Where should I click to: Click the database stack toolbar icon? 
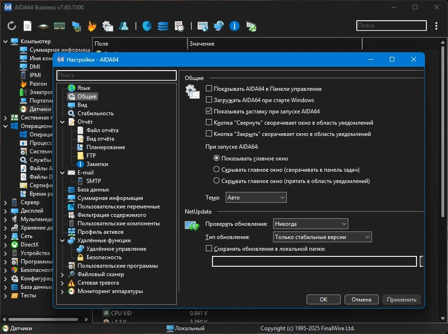pyautogui.click(x=163, y=26)
